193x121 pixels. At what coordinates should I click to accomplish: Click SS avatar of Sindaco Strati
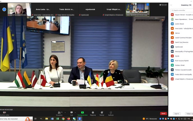(x=172, y=65)
